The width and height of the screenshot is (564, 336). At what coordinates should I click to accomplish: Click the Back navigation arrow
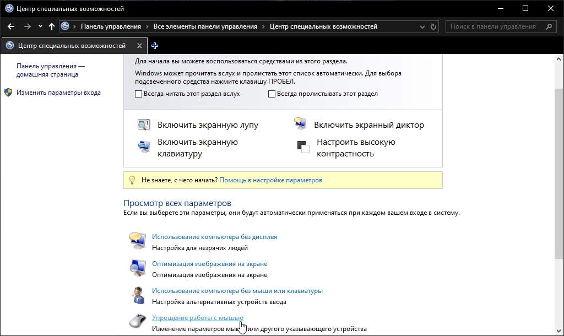point(11,26)
